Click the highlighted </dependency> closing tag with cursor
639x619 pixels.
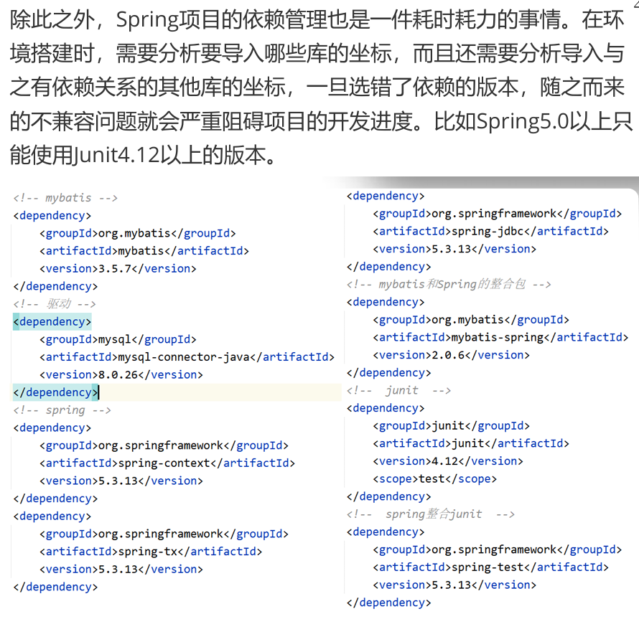[x=56, y=392]
